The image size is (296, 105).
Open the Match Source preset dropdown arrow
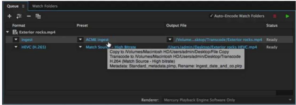coord(80,47)
